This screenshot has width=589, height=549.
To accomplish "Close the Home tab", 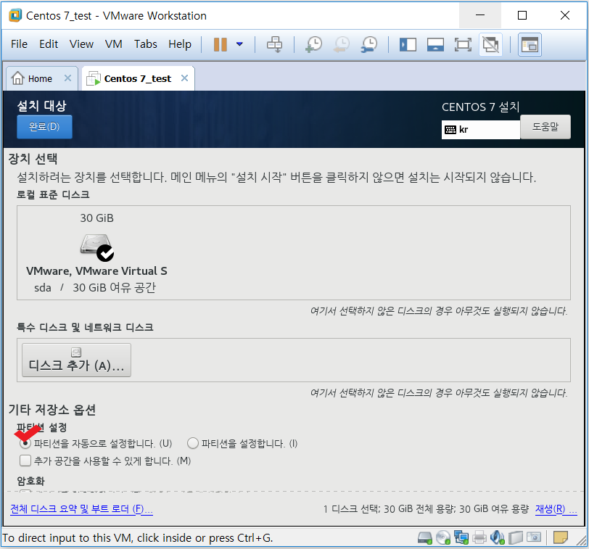I will click(x=67, y=78).
